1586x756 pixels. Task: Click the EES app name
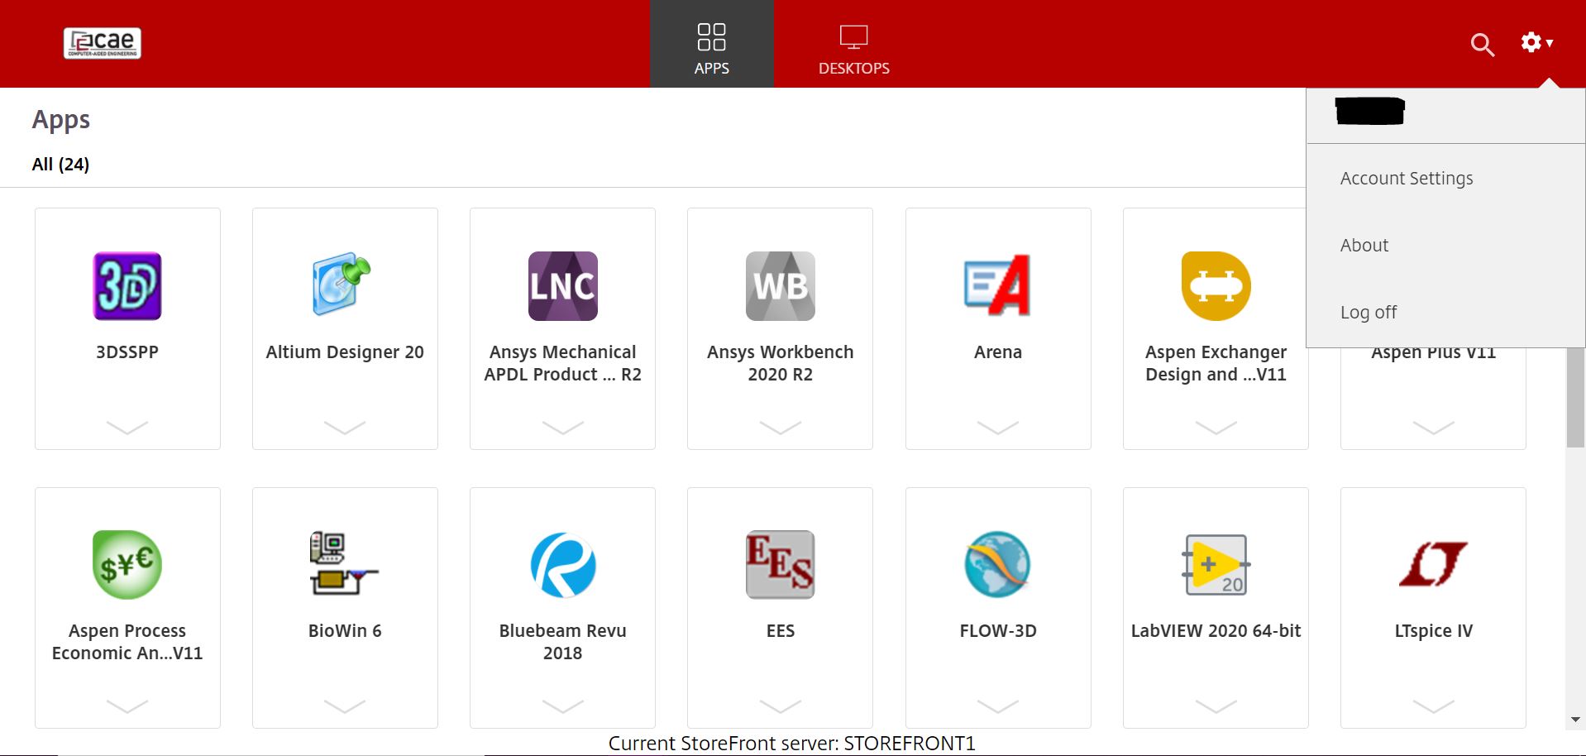[x=781, y=631]
